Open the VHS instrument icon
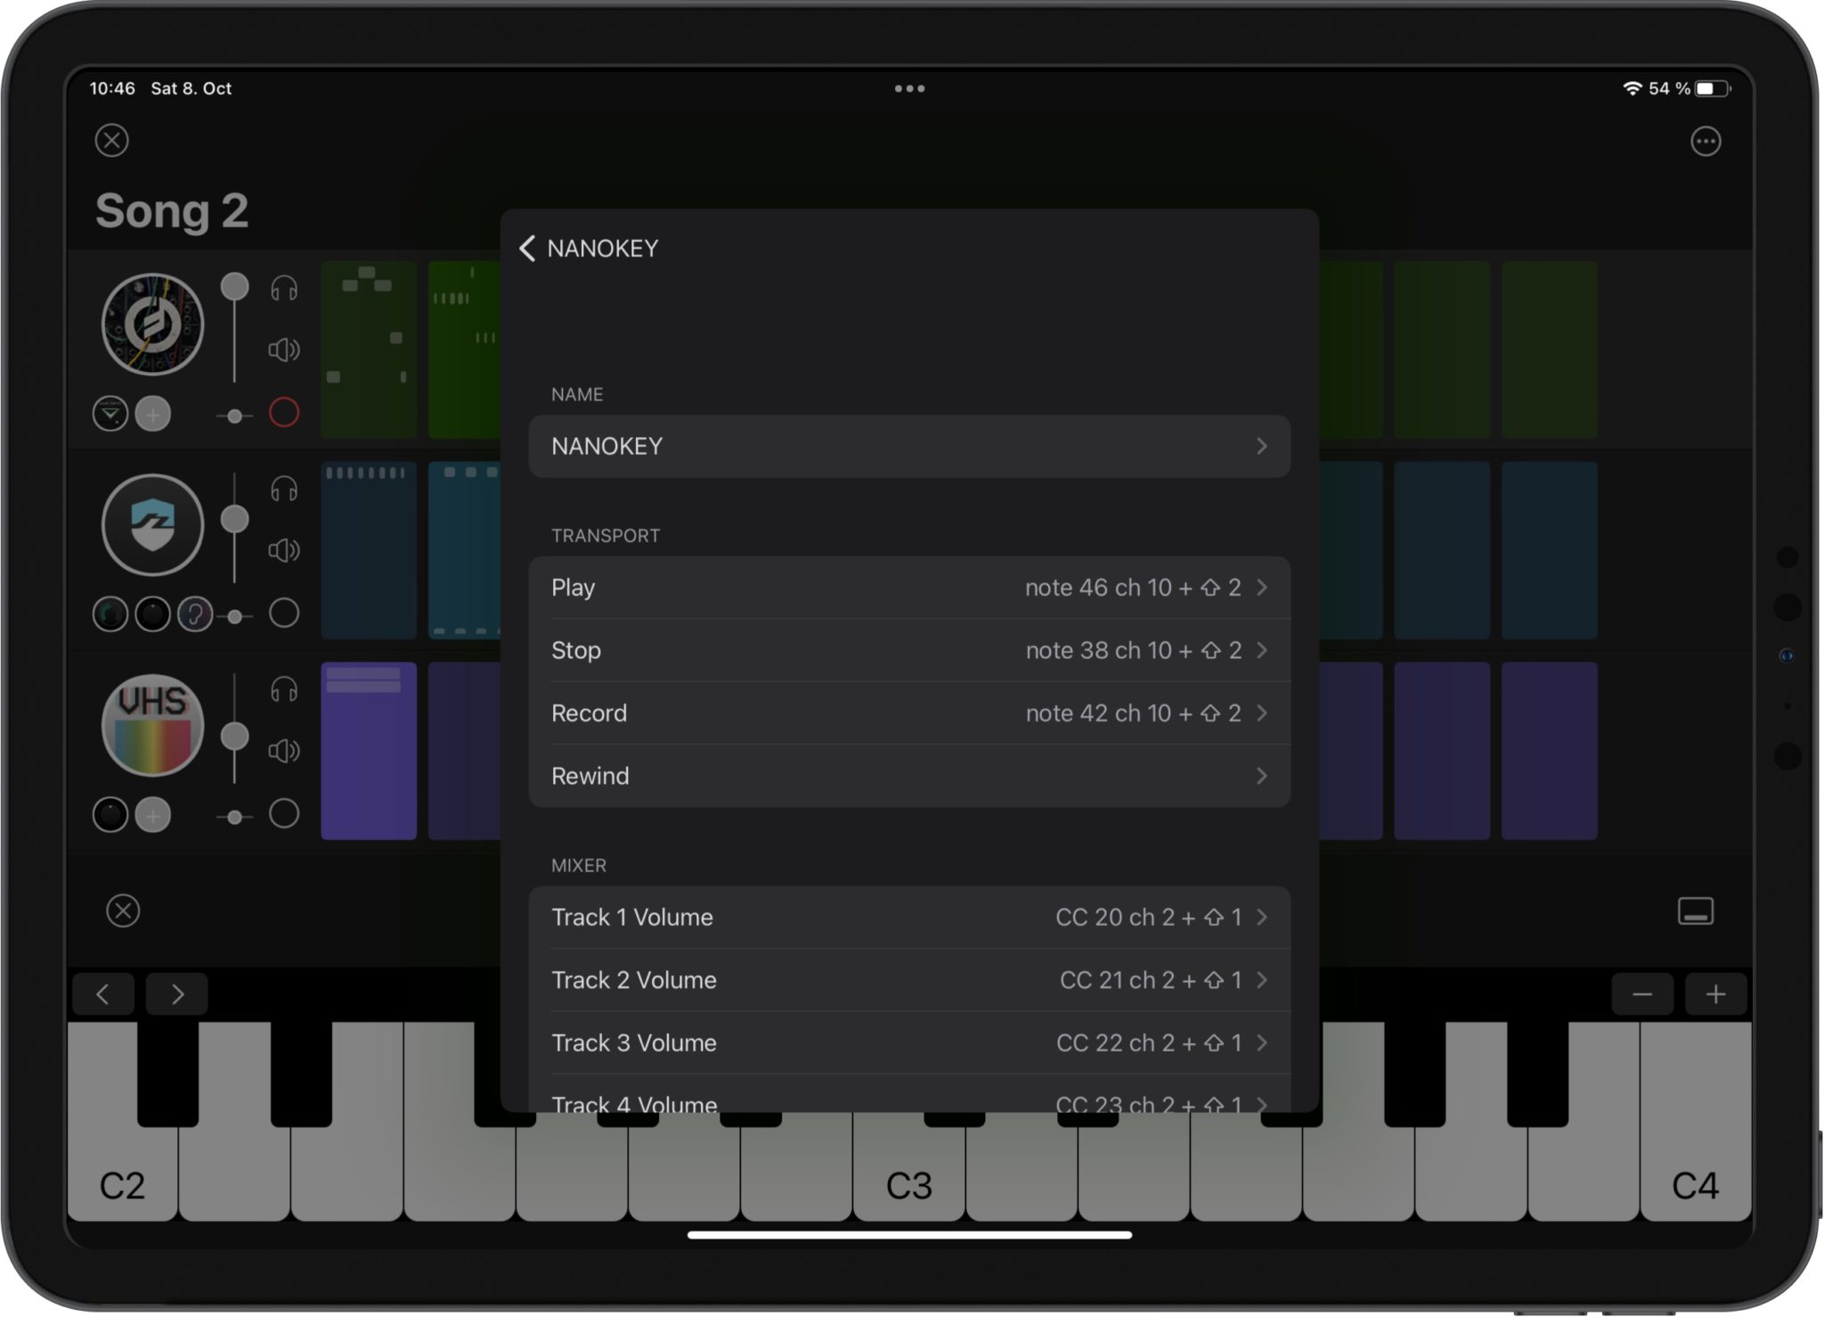 [x=152, y=725]
